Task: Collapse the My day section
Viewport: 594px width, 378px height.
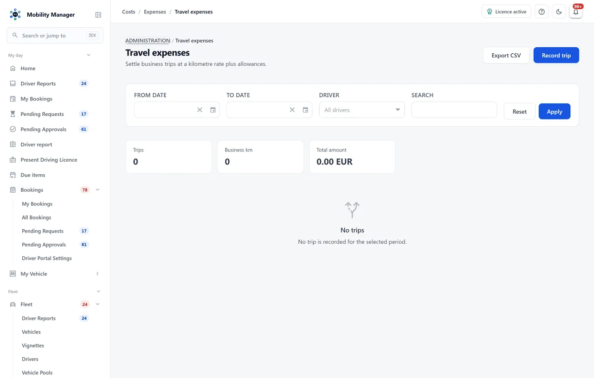Action: click(x=89, y=55)
